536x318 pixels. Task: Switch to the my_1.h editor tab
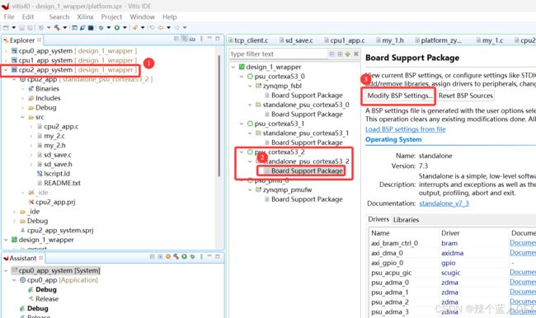tap(390, 40)
